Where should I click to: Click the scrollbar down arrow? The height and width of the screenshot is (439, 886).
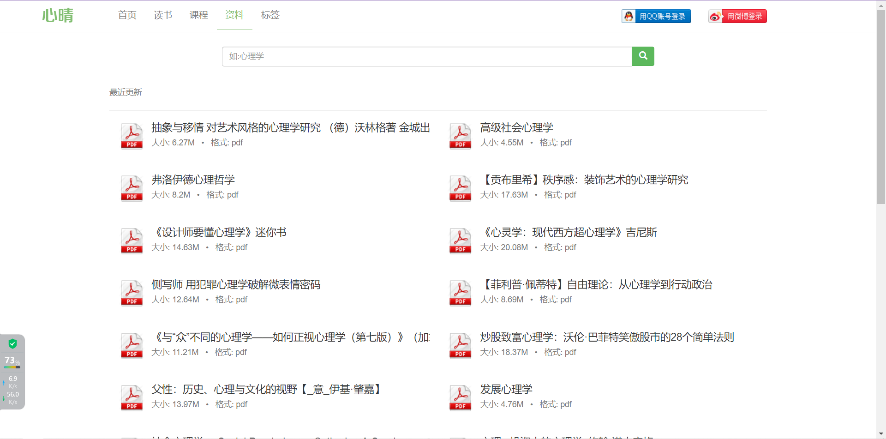(x=881, y=434)
